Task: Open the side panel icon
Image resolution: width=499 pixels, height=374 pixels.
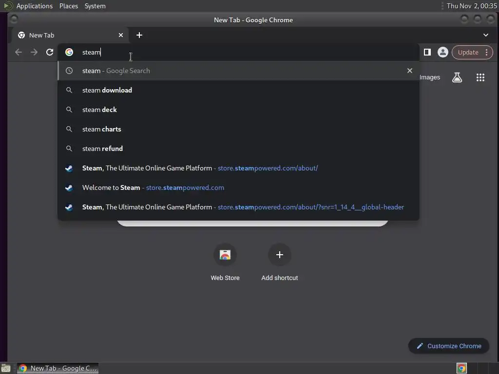Action: click(427, 52)
